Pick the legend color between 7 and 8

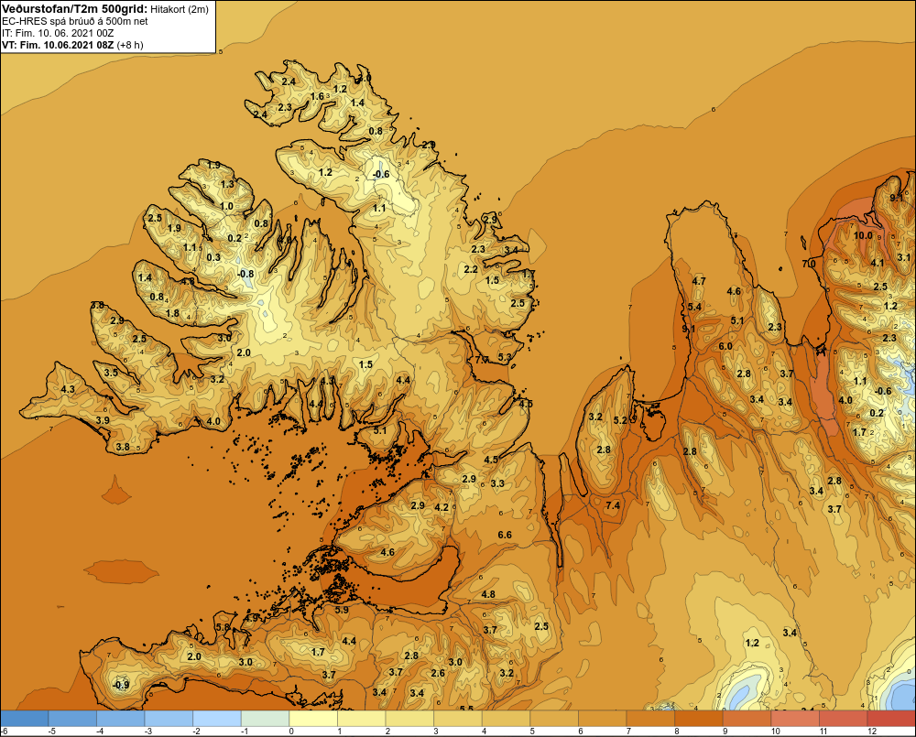click(650, 719)
